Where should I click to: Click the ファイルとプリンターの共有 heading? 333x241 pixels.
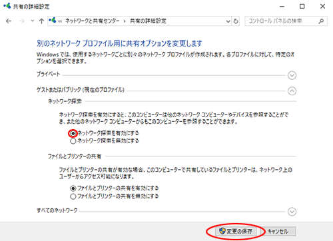click(x=75, y=156)
